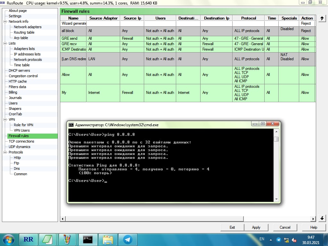Select the 'all block' rule name
The height and width of the screenshot is (246, 328).
pos(68,31)
